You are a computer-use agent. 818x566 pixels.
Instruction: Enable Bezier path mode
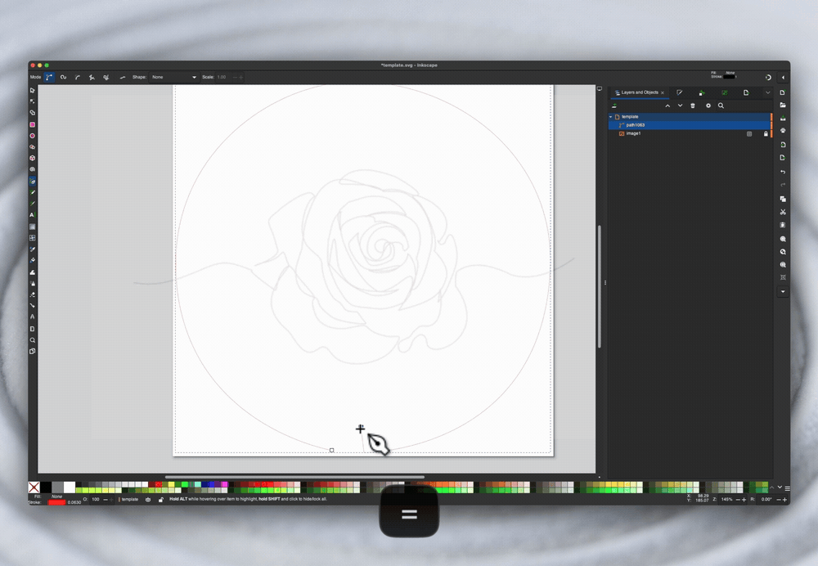[x=50, y=77]
